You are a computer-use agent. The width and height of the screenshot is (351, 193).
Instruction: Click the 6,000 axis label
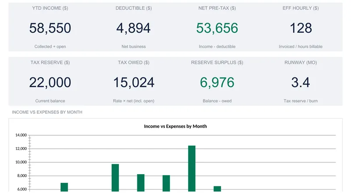pos(22,189)
